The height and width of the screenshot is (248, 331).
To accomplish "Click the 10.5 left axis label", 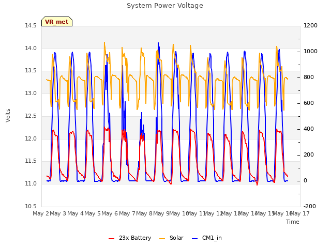I will click(x=31, y=206).
